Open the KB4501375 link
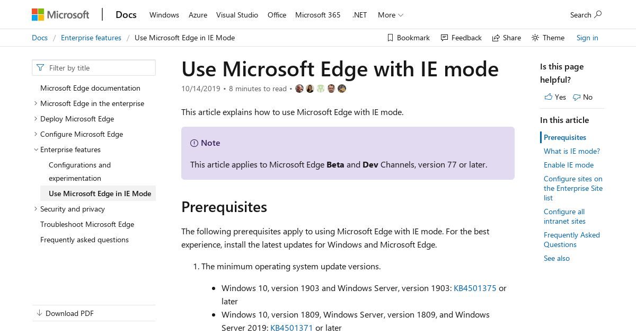636x334 pixels. [x=475, y=288]
